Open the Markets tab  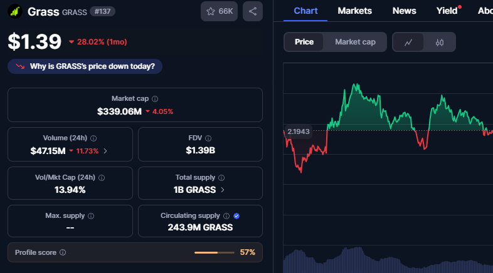354,11
